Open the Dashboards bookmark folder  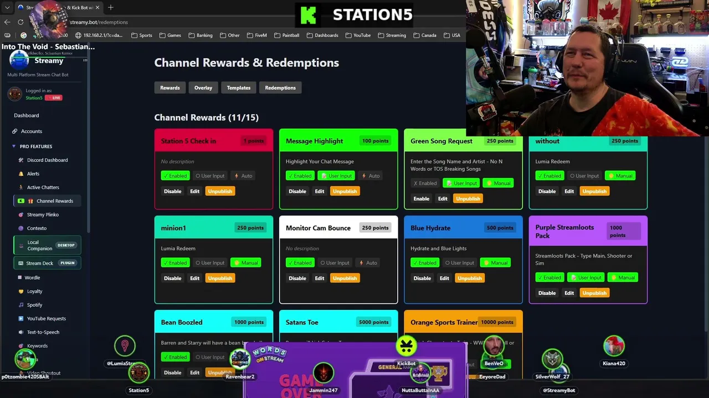(x=322, y=35)
